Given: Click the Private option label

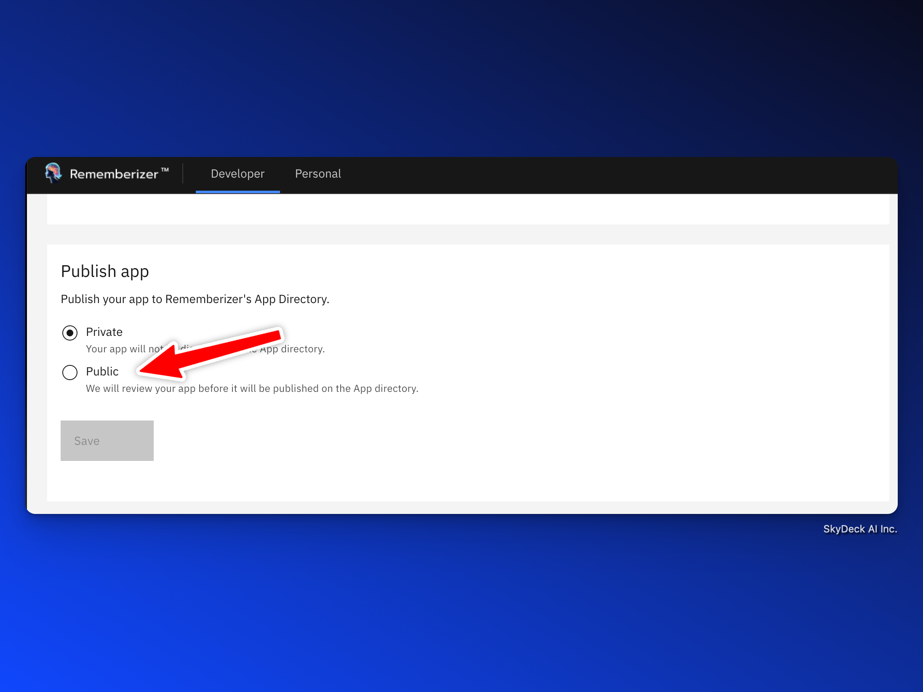Looking at the screenshot, I should pyautogui.click(x=104, y=332).
